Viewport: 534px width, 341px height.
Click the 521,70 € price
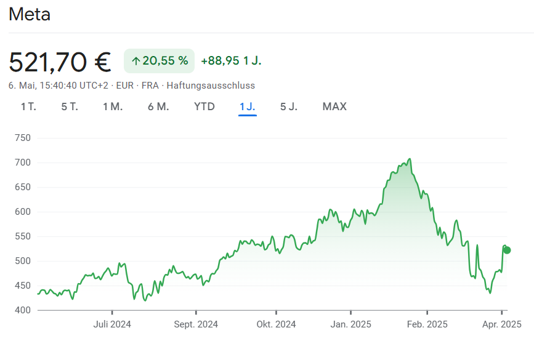pos(60,62)
